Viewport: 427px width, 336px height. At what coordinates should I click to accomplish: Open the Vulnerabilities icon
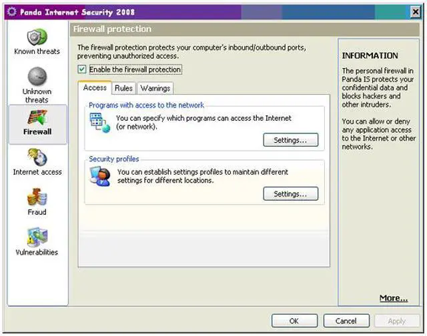(37, 237)
